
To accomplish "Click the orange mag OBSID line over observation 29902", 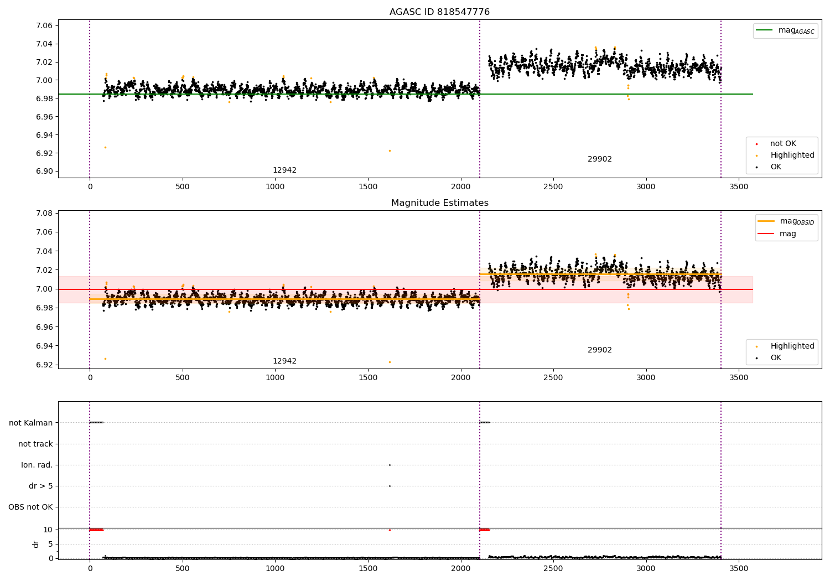I will pyautogui.click(x=600, y=274).
